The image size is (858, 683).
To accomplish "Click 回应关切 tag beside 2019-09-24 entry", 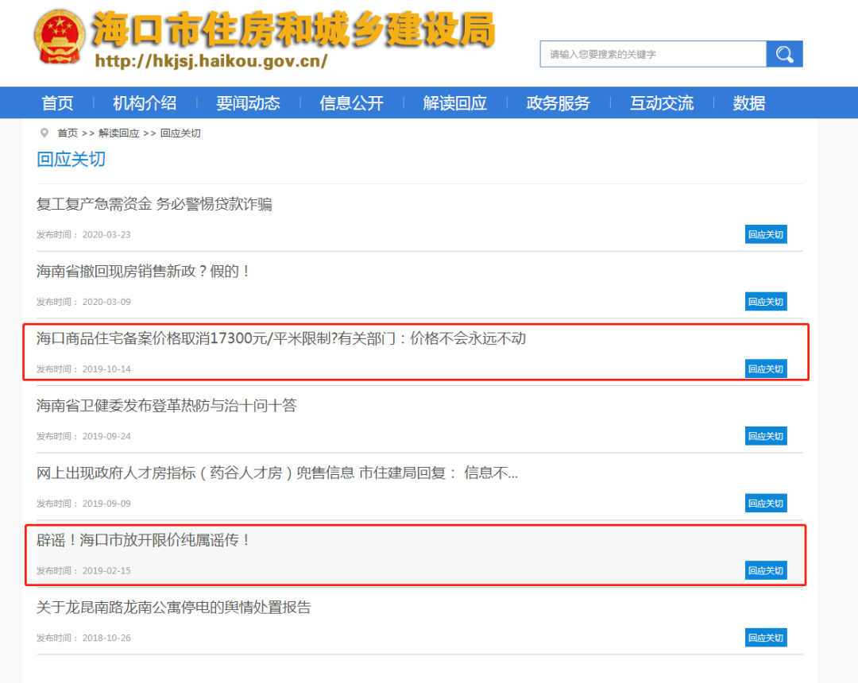I will point(766,436).
